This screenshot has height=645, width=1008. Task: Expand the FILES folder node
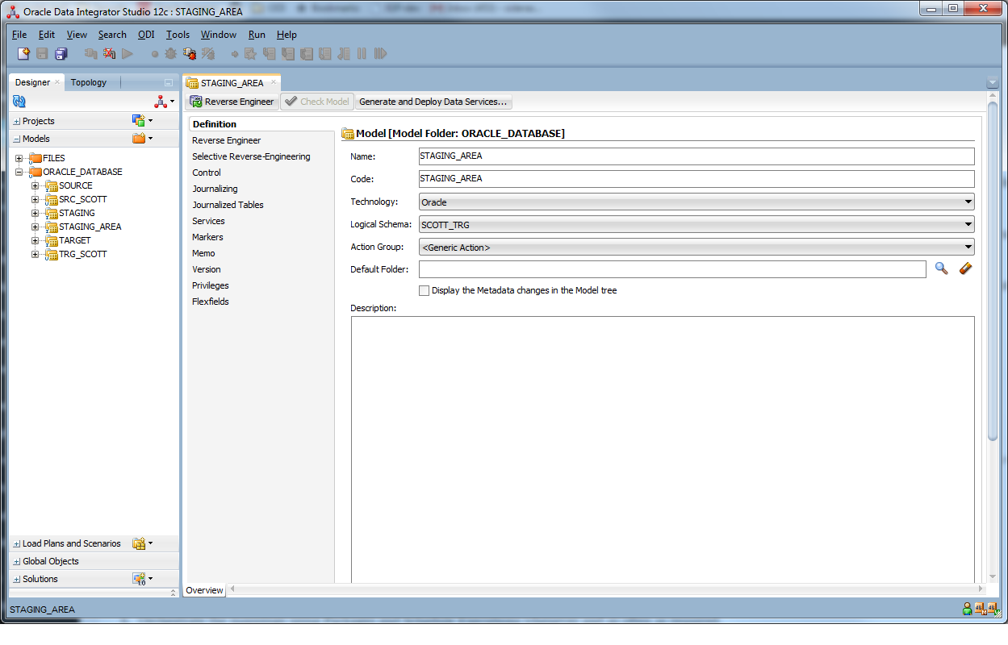pos(19,158)
